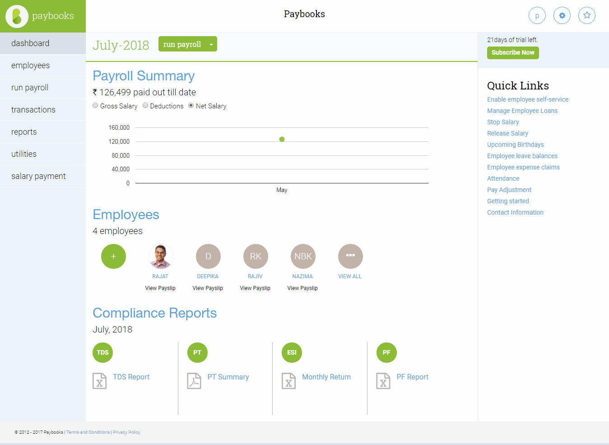
Task: Select the Deductions radio button
Action: click(x=145, y=105)
